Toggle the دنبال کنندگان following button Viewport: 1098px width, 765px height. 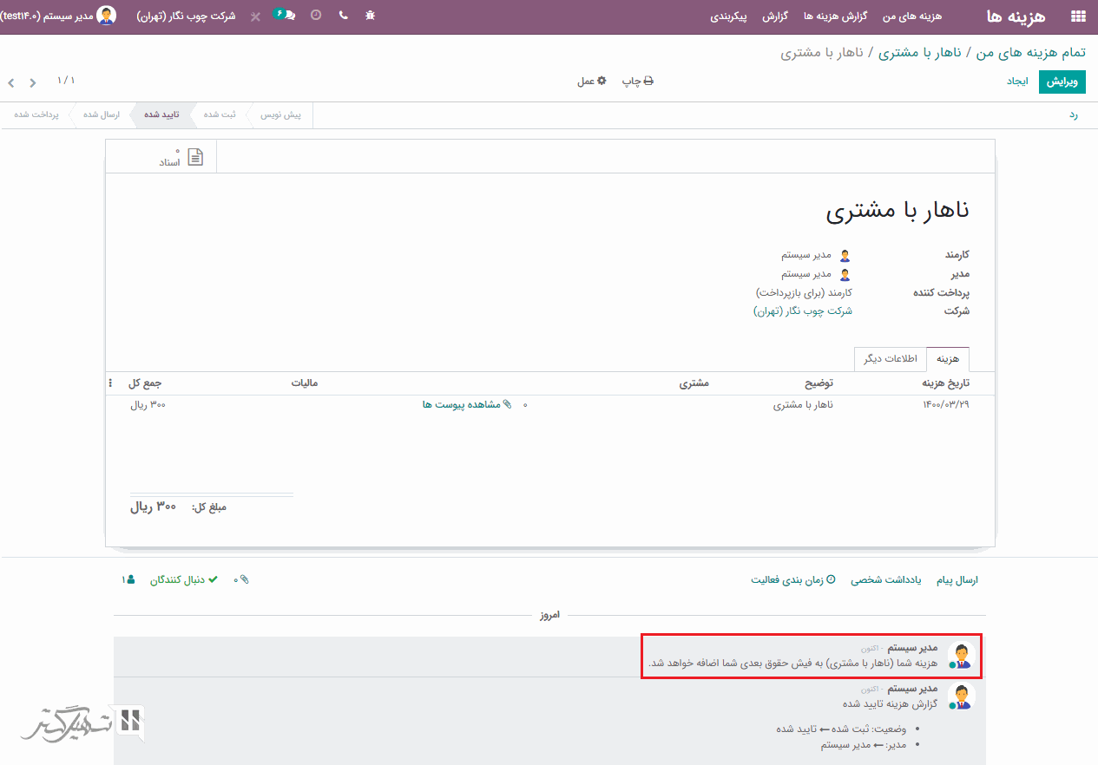(x=183, y=579)
